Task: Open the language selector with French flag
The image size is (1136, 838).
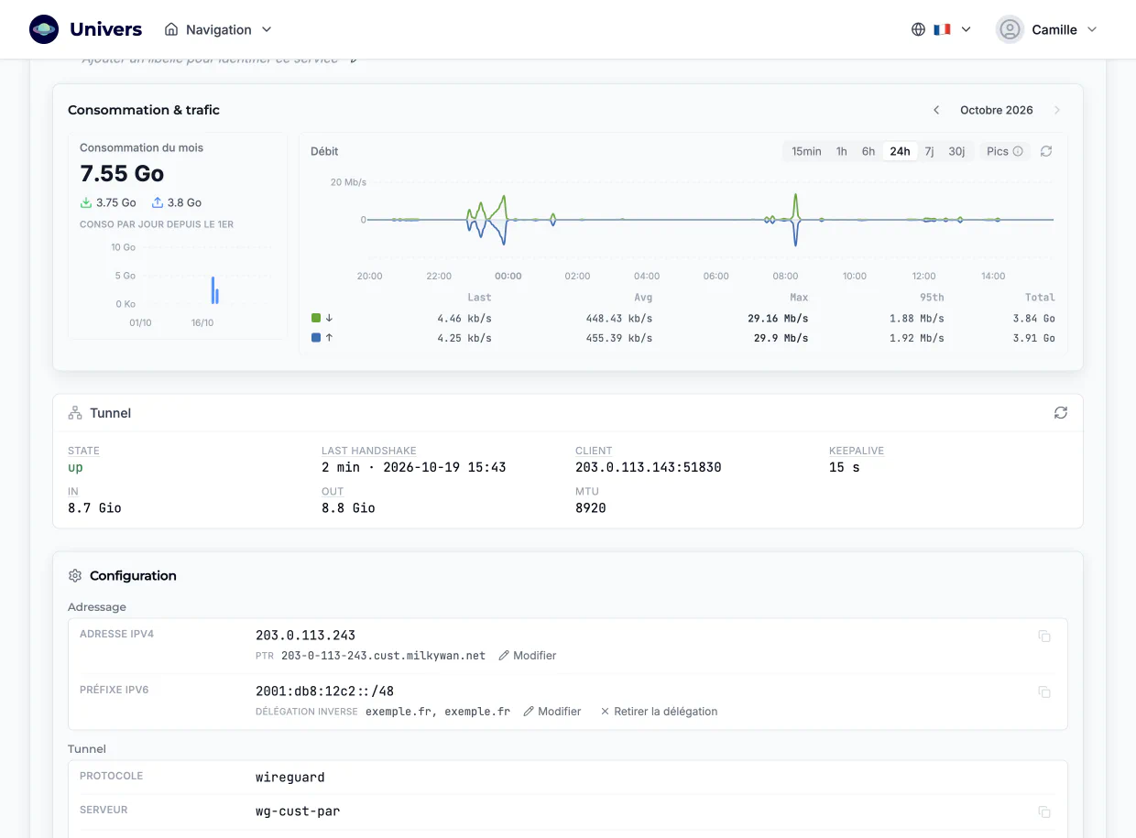Action: coord(941,29)
